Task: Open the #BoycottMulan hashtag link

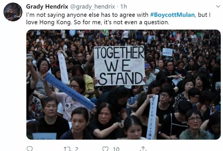Action: (172, 15)
